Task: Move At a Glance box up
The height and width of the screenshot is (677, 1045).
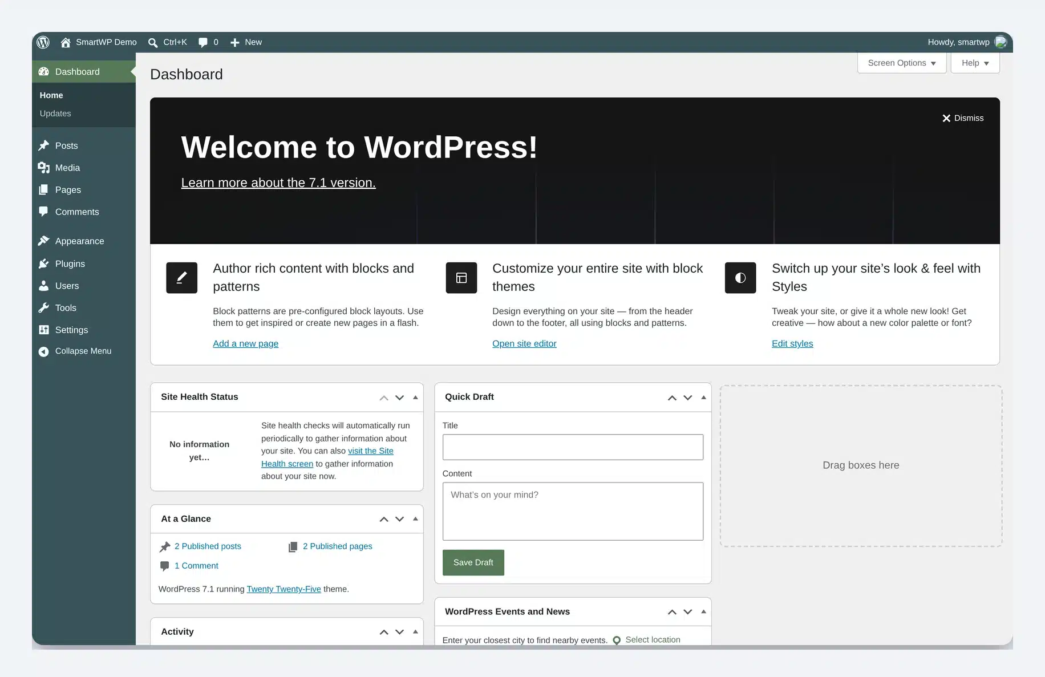Action: [x=384, y=519]
